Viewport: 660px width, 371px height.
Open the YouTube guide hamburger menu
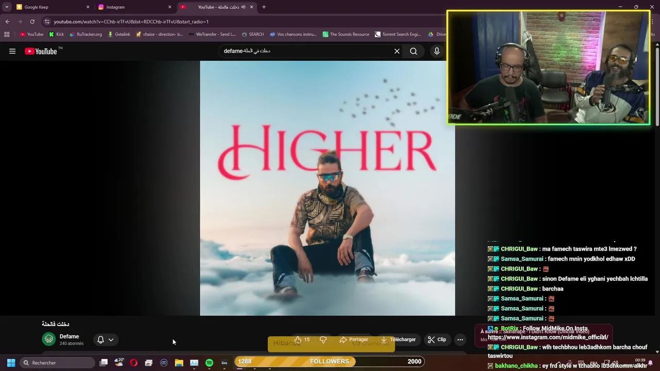coord(12,51)
